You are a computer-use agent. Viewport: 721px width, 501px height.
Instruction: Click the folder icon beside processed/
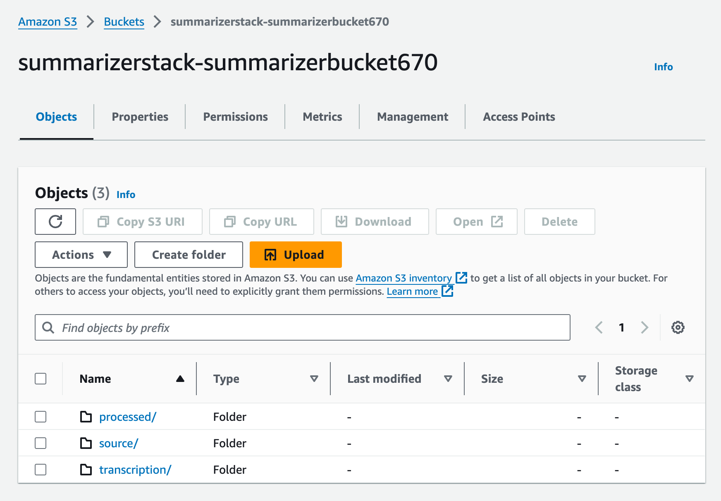pos(86,417)
